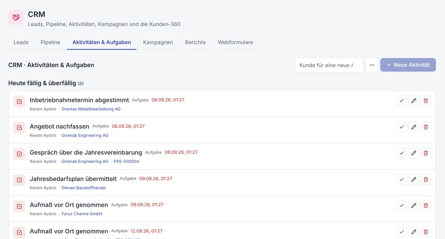Viewport: 445px width, 239px height.
Task: Click task icon beside Foryx Chemie Aufmaß
Action: pyautogui.click(x=19, y=206)
